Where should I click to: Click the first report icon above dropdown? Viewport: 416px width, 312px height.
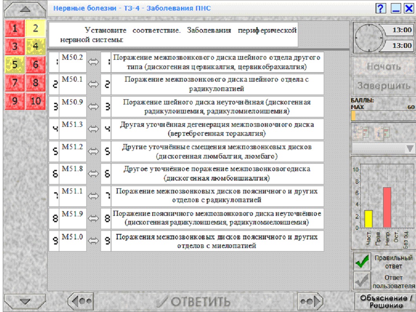click(361, 132)
